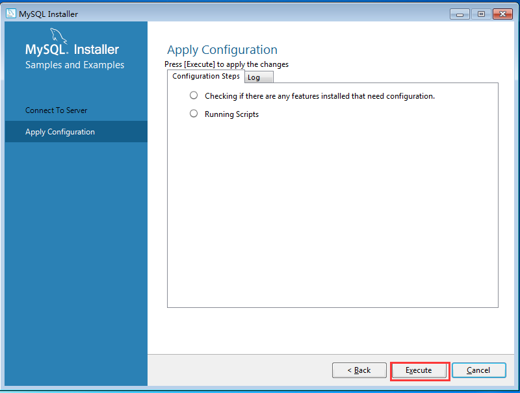This screenshot has height=393, width=520.
Task: Click the MySQL Installer title bar text
Action: click(x=48, y=14)
